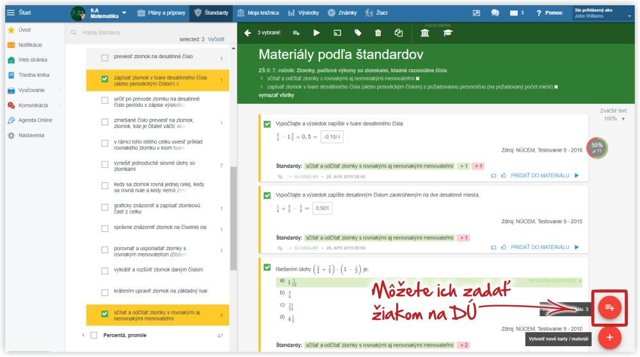640x357 pixels.
Task: Uncheck 'zapísať zlomok v tvare desatinného čísla' standard
Action: tap(105, 79)
